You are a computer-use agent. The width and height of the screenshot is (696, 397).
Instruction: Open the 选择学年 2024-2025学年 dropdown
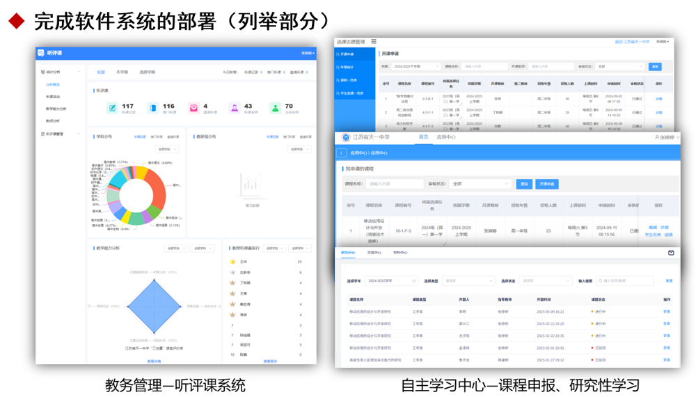[390, 281]
